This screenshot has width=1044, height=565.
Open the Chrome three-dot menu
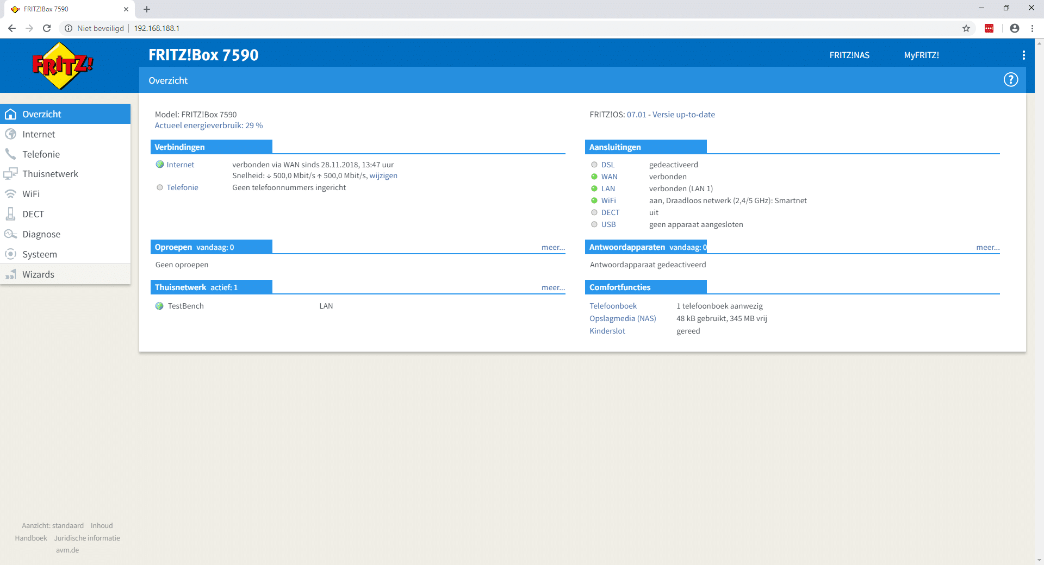point(1032,28)
